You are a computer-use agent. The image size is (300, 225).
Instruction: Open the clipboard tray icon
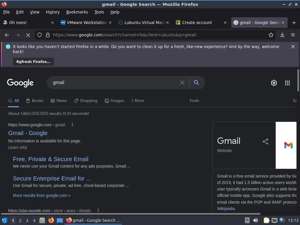(266, 220)
